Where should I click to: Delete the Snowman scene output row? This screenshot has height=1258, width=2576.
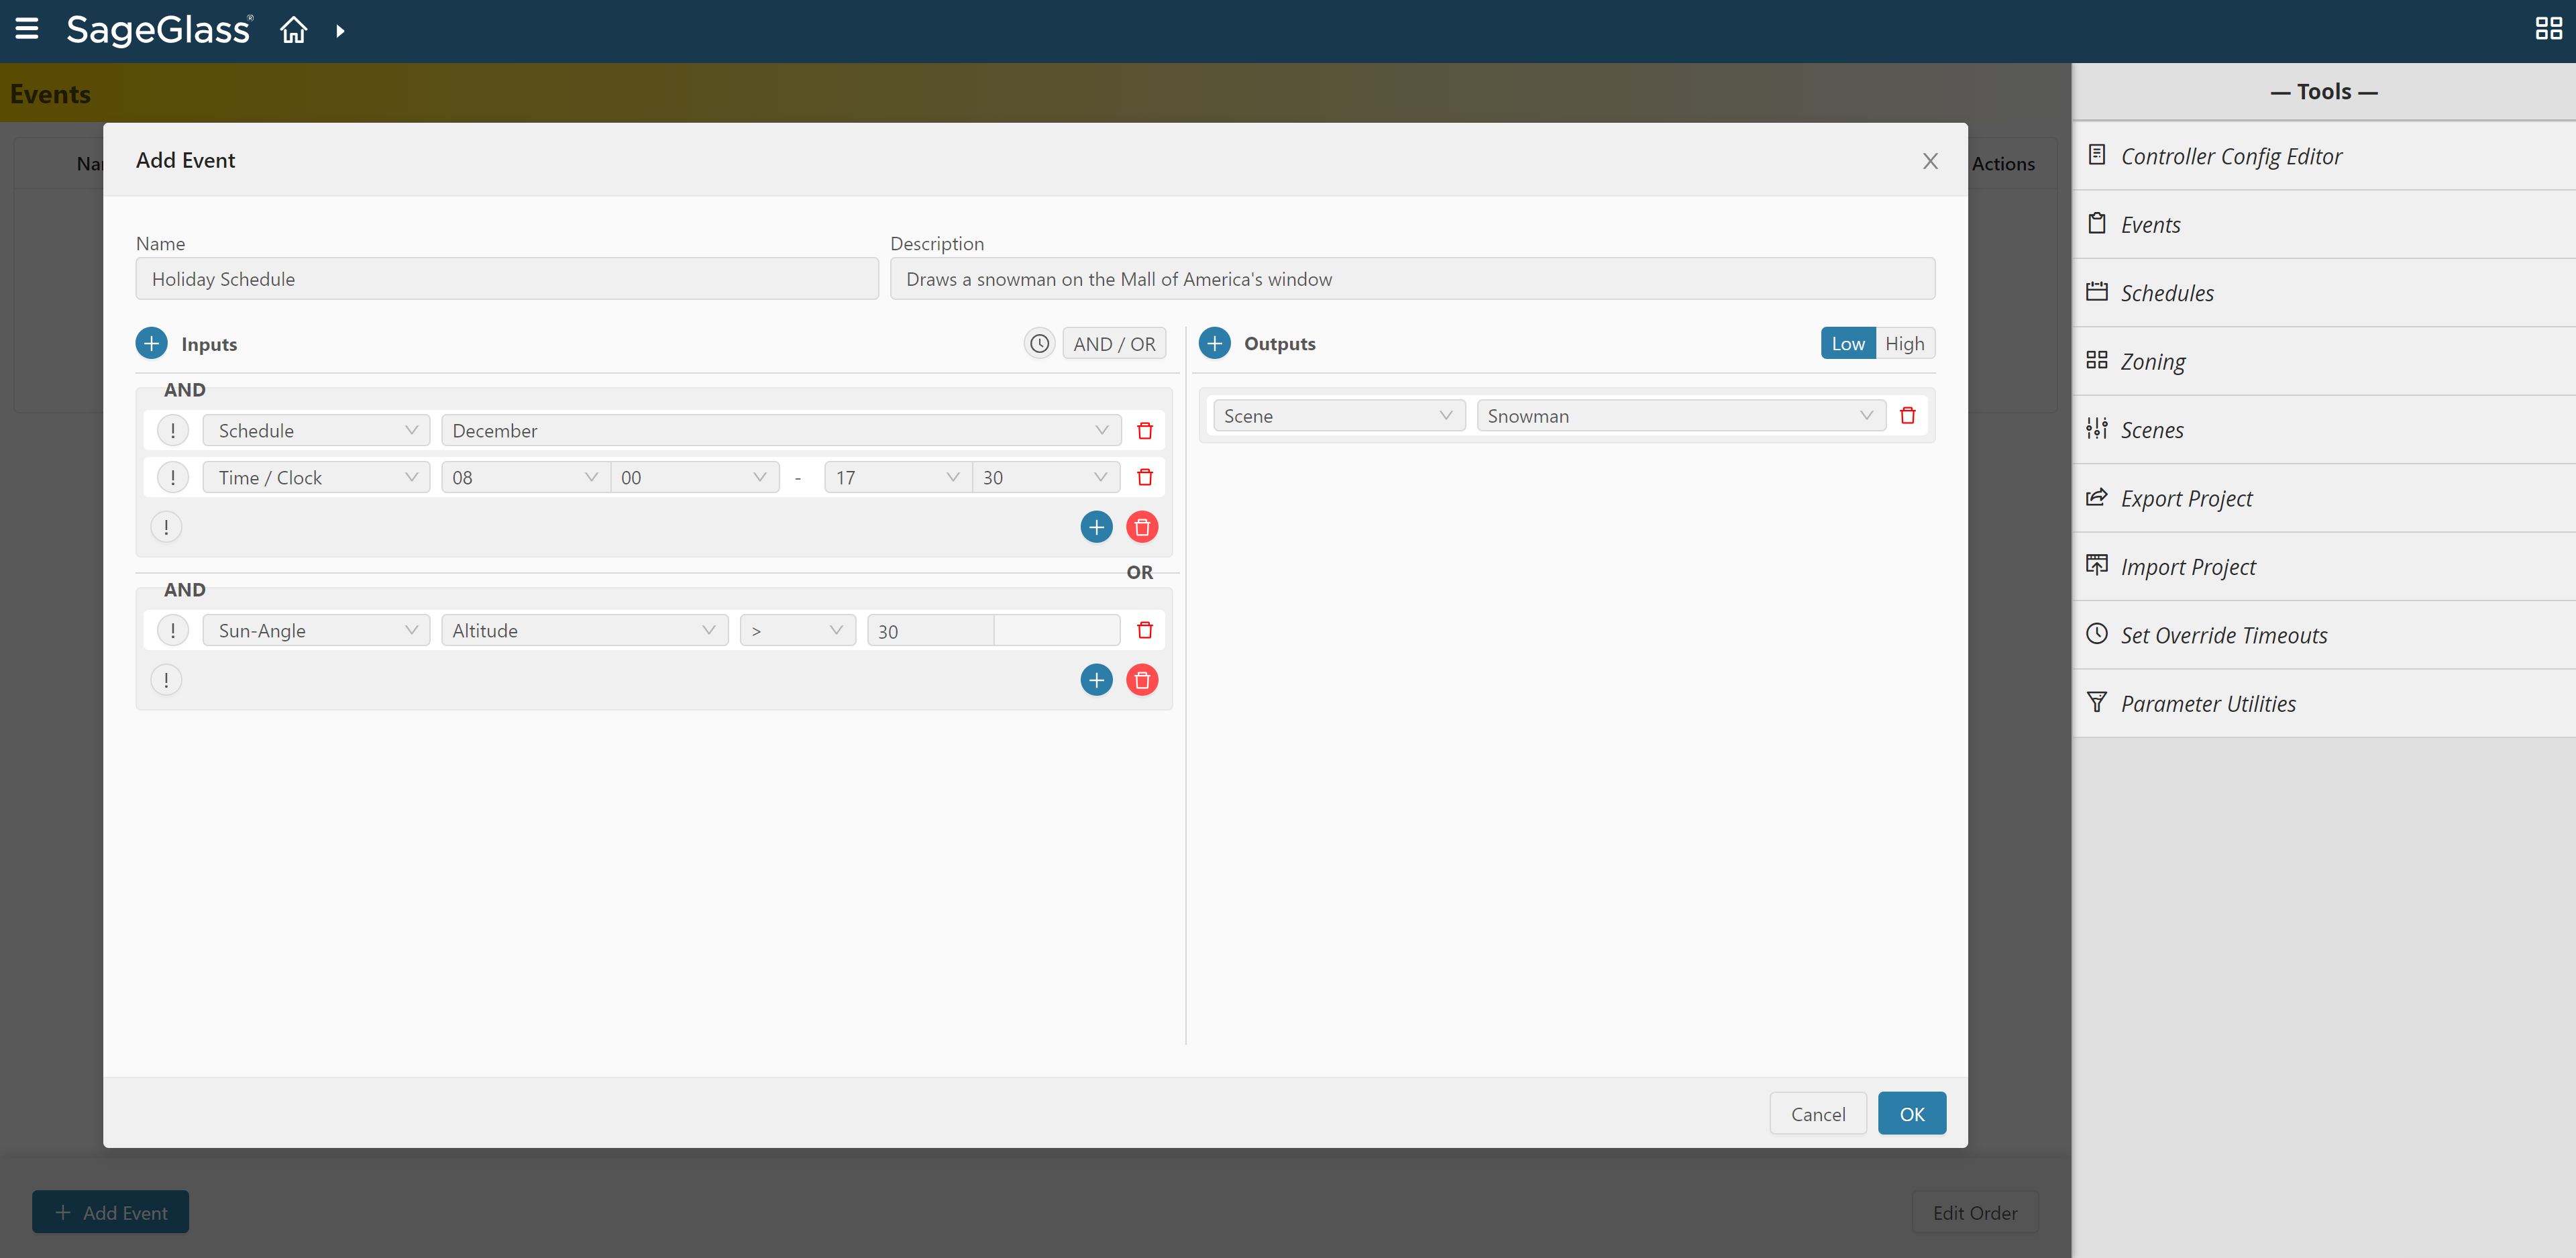coord(1907,415)
